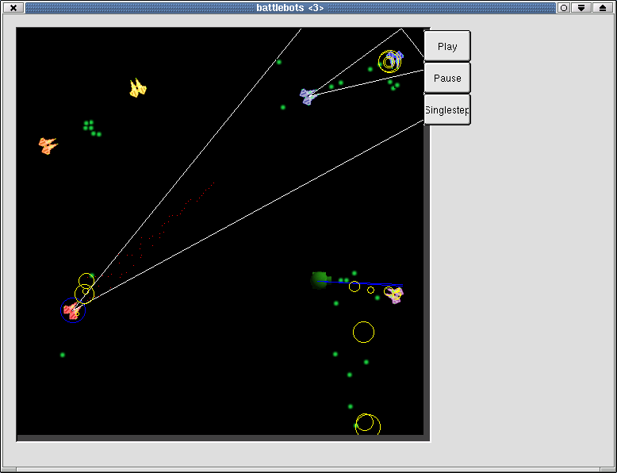The width and height of the screenshot is (617, 473).
Task: Select the lavender robot ship emitting scan lines
Action: click(x=308, y=97)
